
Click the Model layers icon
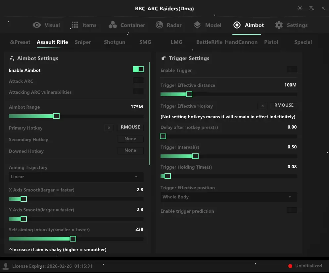click(x=197, y=25)
